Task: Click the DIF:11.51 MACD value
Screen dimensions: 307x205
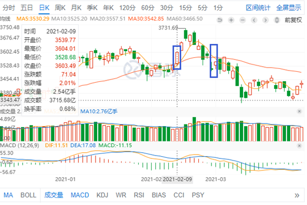Action: coord(57,146)
